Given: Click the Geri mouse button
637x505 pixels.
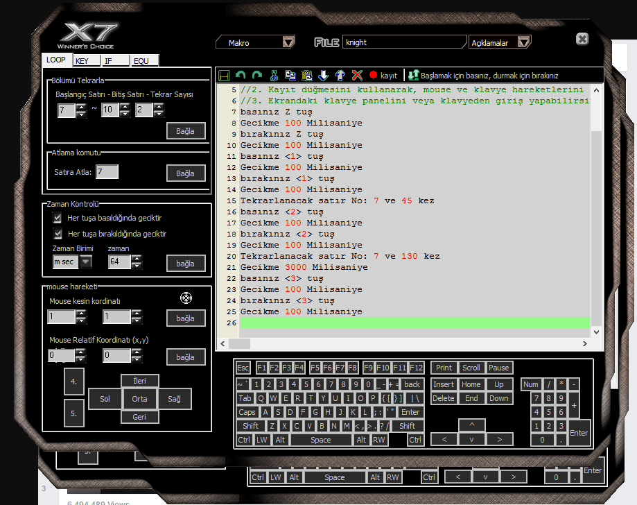Looking at the screenshot, I should coord(140,417).
